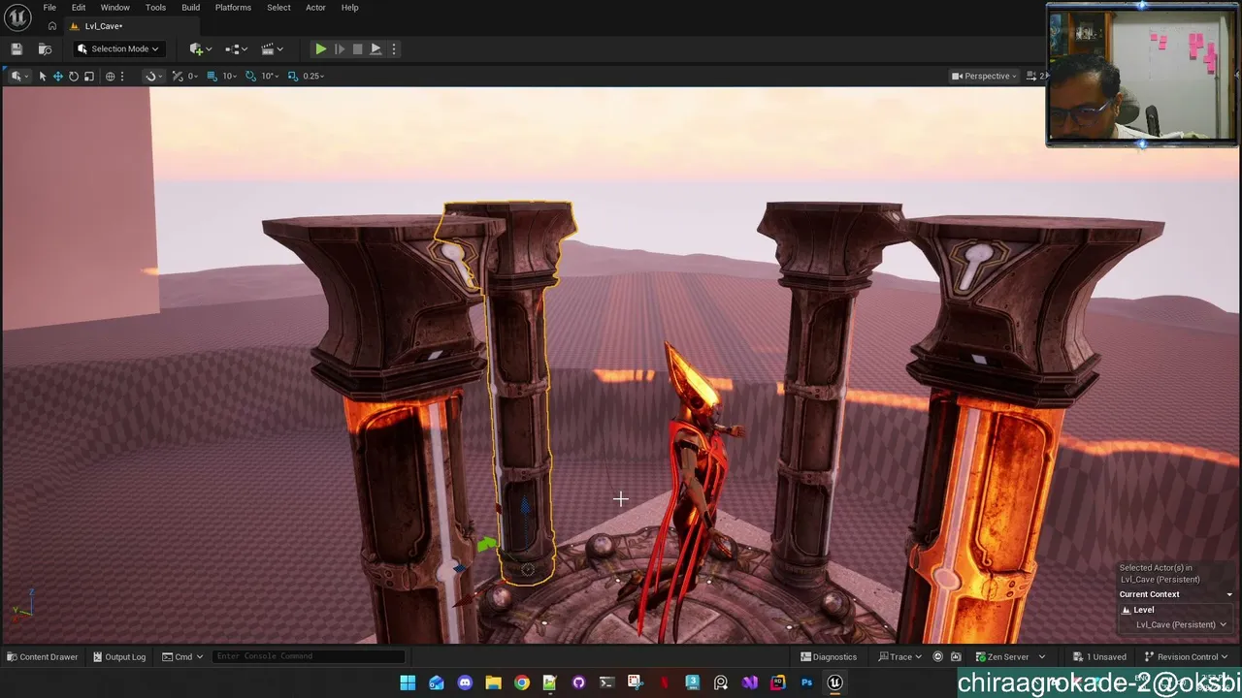Open the Perspective viewport type dropdown
This screenshot has height=698, width=1242.
(984, 76)
